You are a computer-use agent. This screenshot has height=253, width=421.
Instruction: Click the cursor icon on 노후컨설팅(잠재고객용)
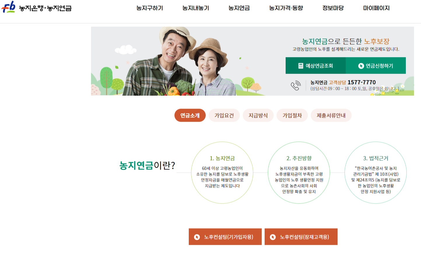pos(273,237)
